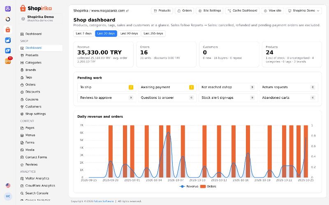Click the US flag language icon
The image size is (329, 205).
tap(8, 185)
